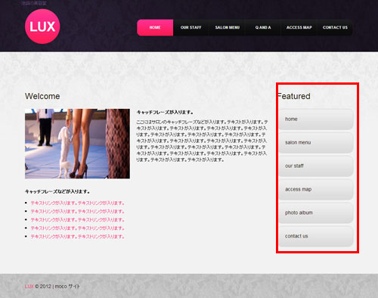Click the footer text '© 2012 | moco'
The width and height of the screenshot is (378, 298).
[x=51, y=287]
